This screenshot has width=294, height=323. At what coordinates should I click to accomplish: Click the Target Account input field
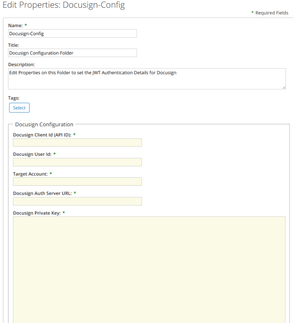tap(77, 181)
